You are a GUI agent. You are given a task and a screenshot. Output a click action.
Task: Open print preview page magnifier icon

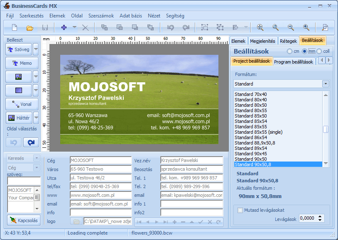[x=325, y=27]
